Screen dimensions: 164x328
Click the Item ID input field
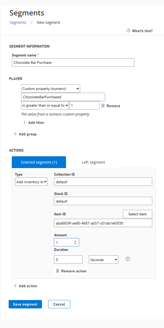coord(103,223)
